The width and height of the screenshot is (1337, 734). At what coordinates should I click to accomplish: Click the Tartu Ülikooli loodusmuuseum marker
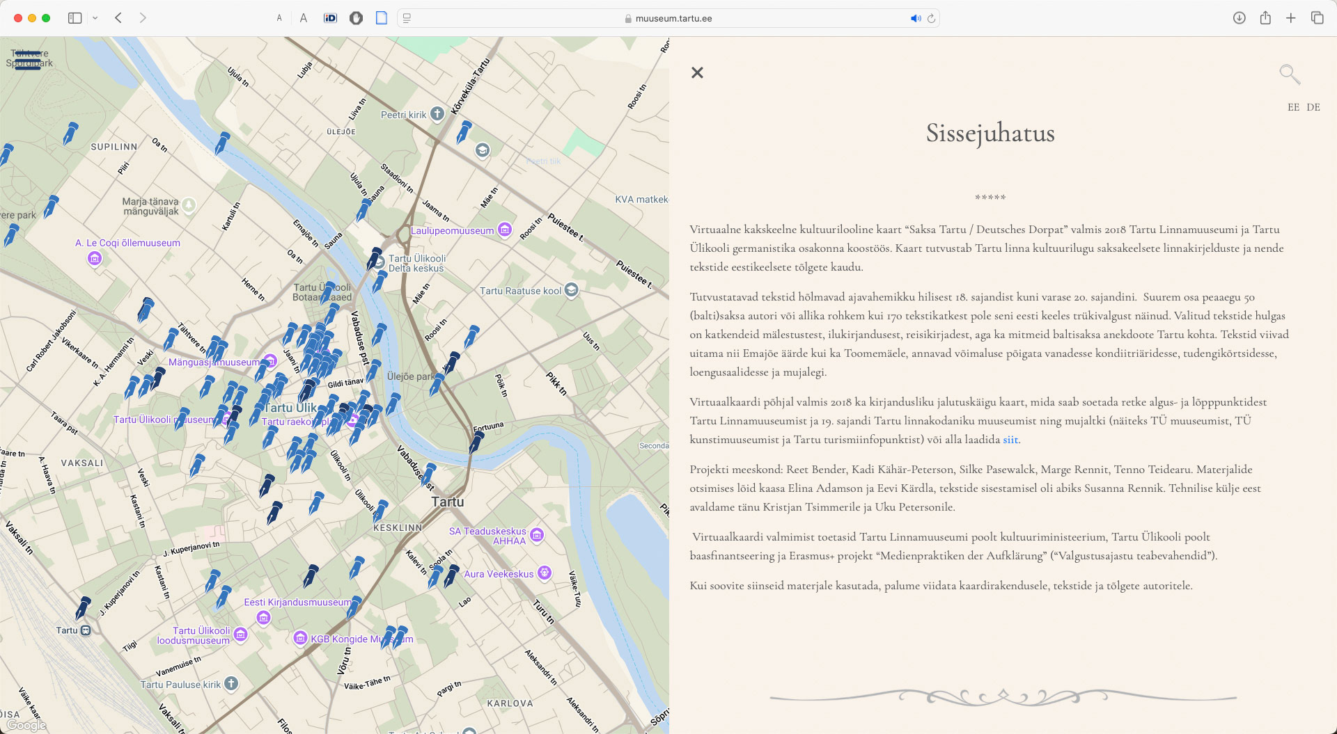coord(240,635)
